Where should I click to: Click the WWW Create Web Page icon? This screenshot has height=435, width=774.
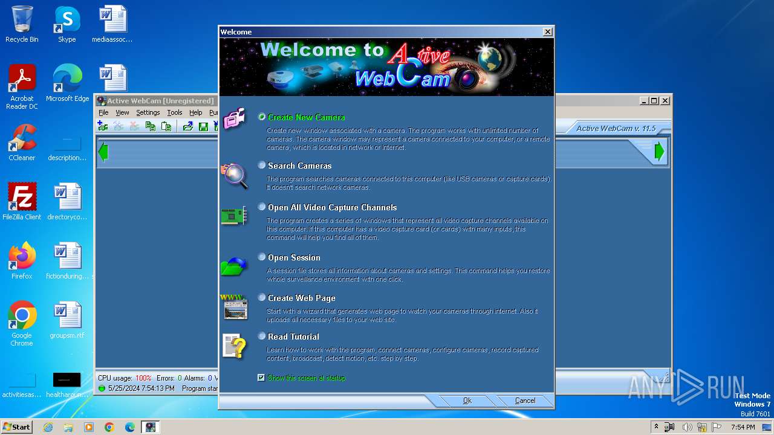234,307
